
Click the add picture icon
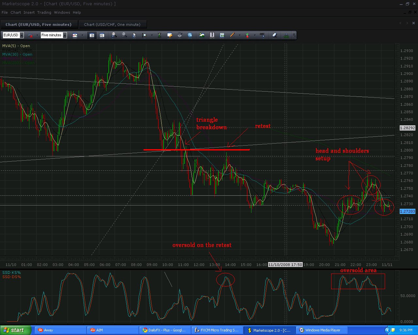point(202,35)
